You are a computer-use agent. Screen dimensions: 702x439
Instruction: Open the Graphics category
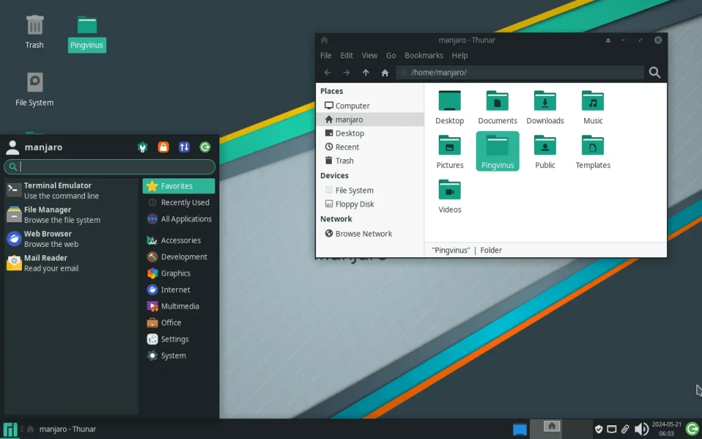coord(179,273)
